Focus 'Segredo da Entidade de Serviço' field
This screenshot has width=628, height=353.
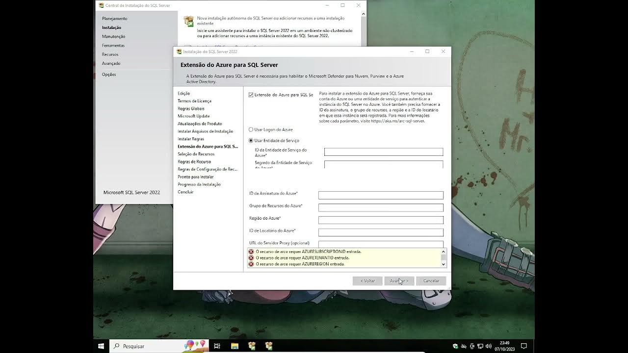point(384,164)
